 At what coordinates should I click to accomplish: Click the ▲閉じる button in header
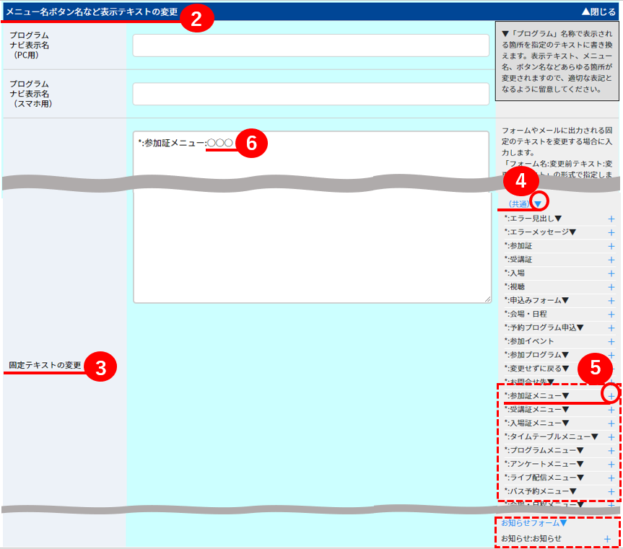[x=598, y=12]
